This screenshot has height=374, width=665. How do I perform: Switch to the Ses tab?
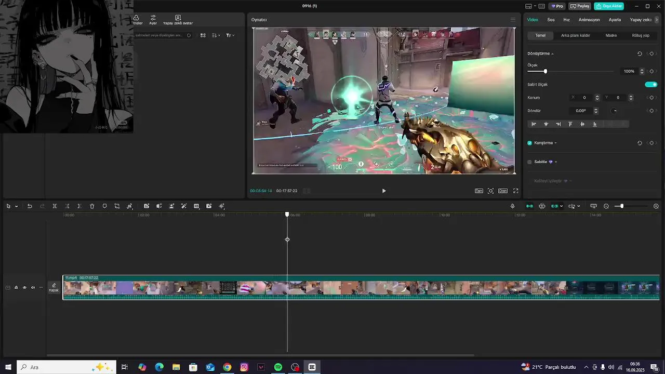(551, 20)
